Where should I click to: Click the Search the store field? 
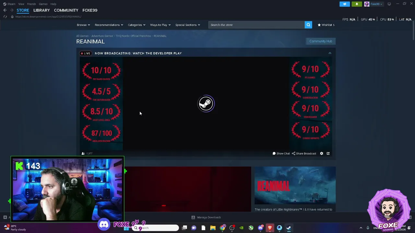click(256, 25)
